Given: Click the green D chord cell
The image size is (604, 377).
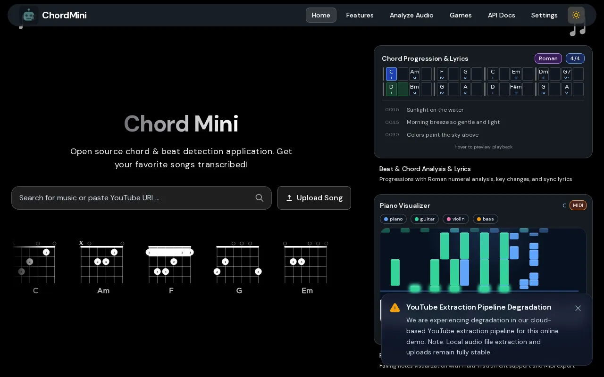Looking at the screenshot, I should point(391,90).
